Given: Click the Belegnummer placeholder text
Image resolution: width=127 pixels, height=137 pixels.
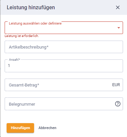Looking at the screenshot, I should click(x=22, y=104).
